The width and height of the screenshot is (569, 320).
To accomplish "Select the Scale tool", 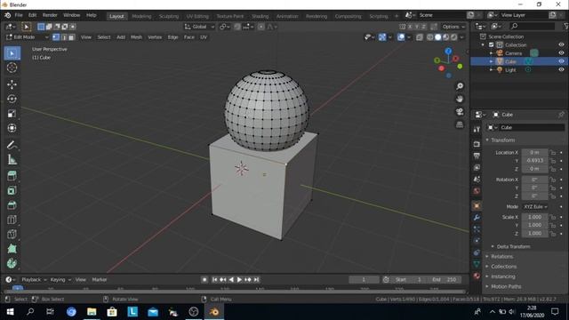I will 12,114.
